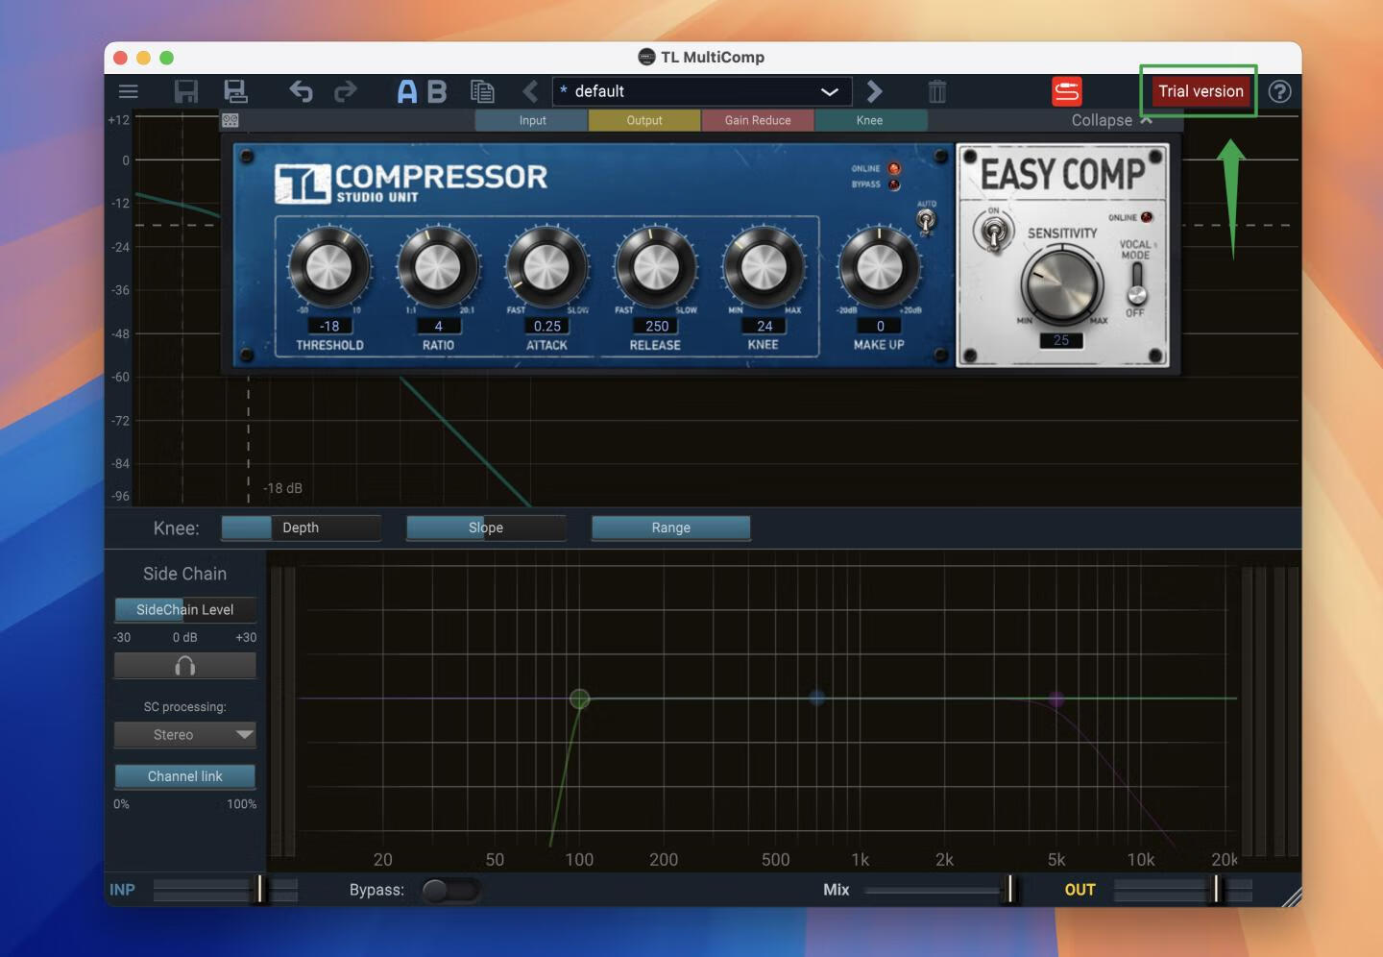Click the red ToneLib logo icon
This screenshot has height=957, width=1383.
(x=1067, y=91)
